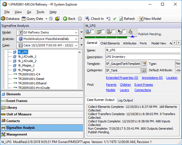Open the File menu
Image resolution: width=182 pixels, height=145 pixels.
pyautogui.click(x=7, y=12)
